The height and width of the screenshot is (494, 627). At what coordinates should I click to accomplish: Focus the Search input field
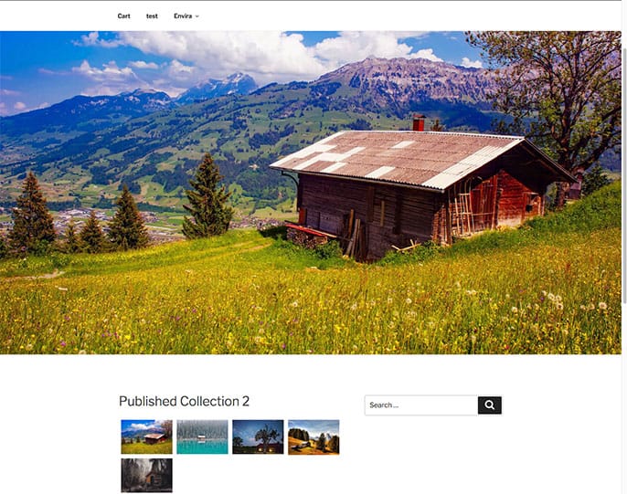[x=421, y=405]
